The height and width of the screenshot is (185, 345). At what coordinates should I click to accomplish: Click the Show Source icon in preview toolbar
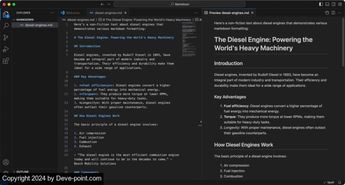(x=327, y=13)
